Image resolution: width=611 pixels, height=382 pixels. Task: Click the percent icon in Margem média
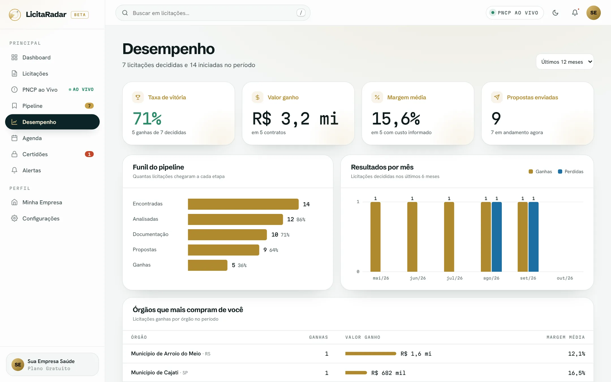point(377,97)
